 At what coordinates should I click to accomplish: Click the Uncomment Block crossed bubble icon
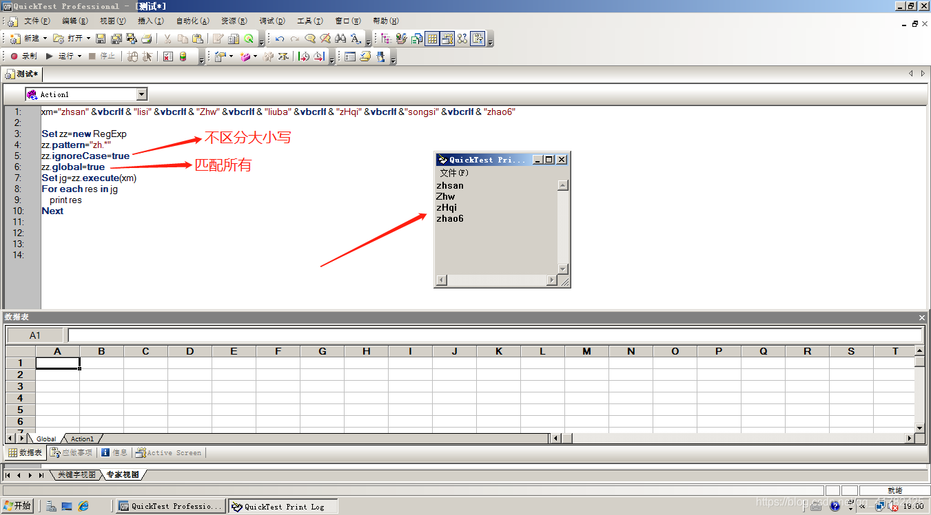click(x=325, y=39)
